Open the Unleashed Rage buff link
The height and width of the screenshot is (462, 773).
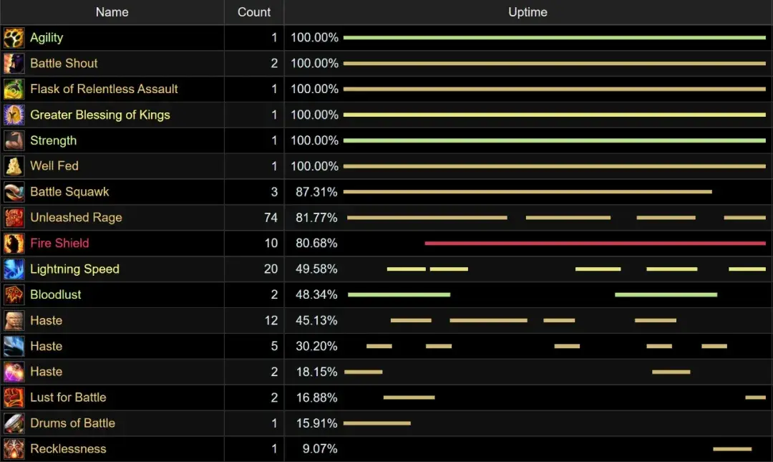coord(76,218)
